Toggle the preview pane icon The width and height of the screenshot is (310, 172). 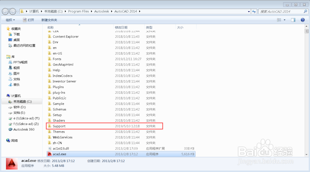(293, 20)
